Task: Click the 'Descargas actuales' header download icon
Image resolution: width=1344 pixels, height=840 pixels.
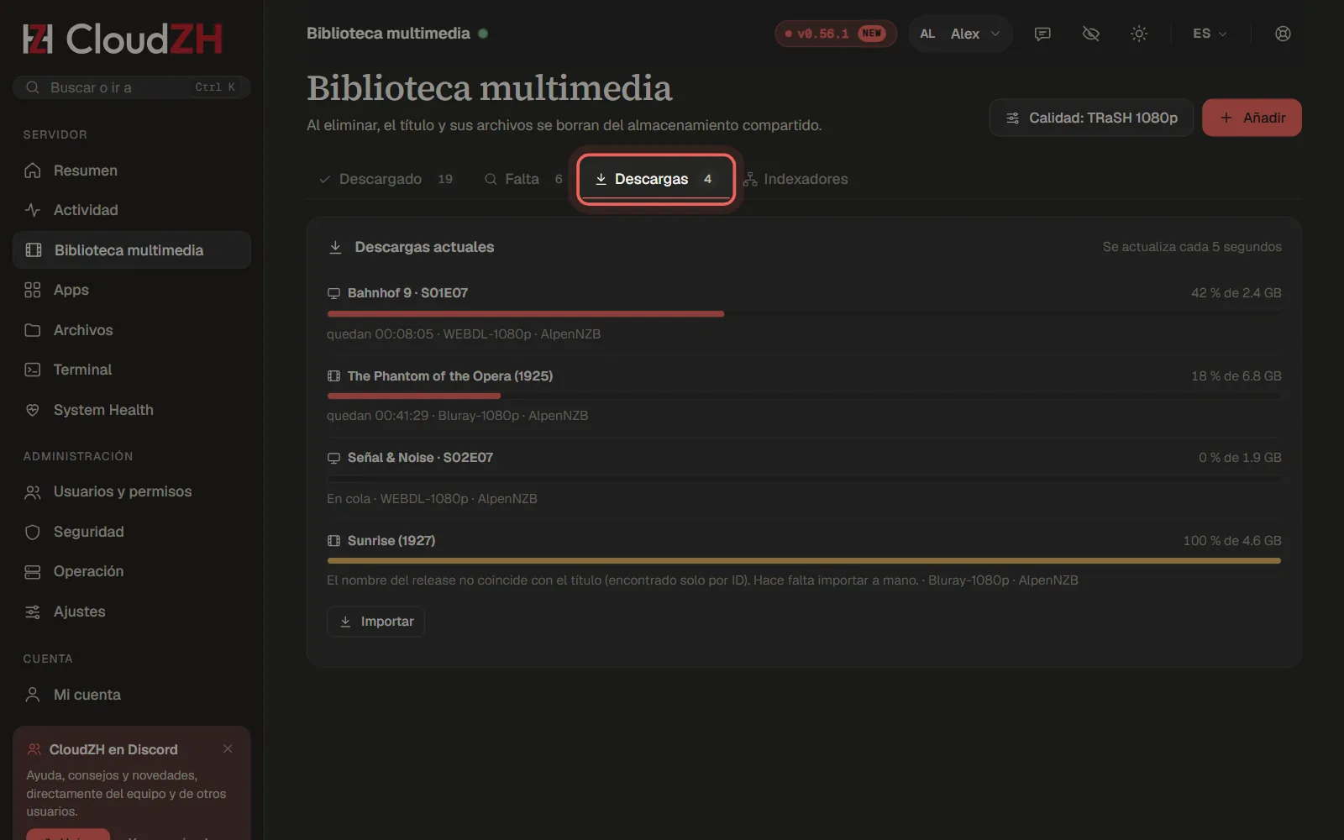Action: pos(335,247)
